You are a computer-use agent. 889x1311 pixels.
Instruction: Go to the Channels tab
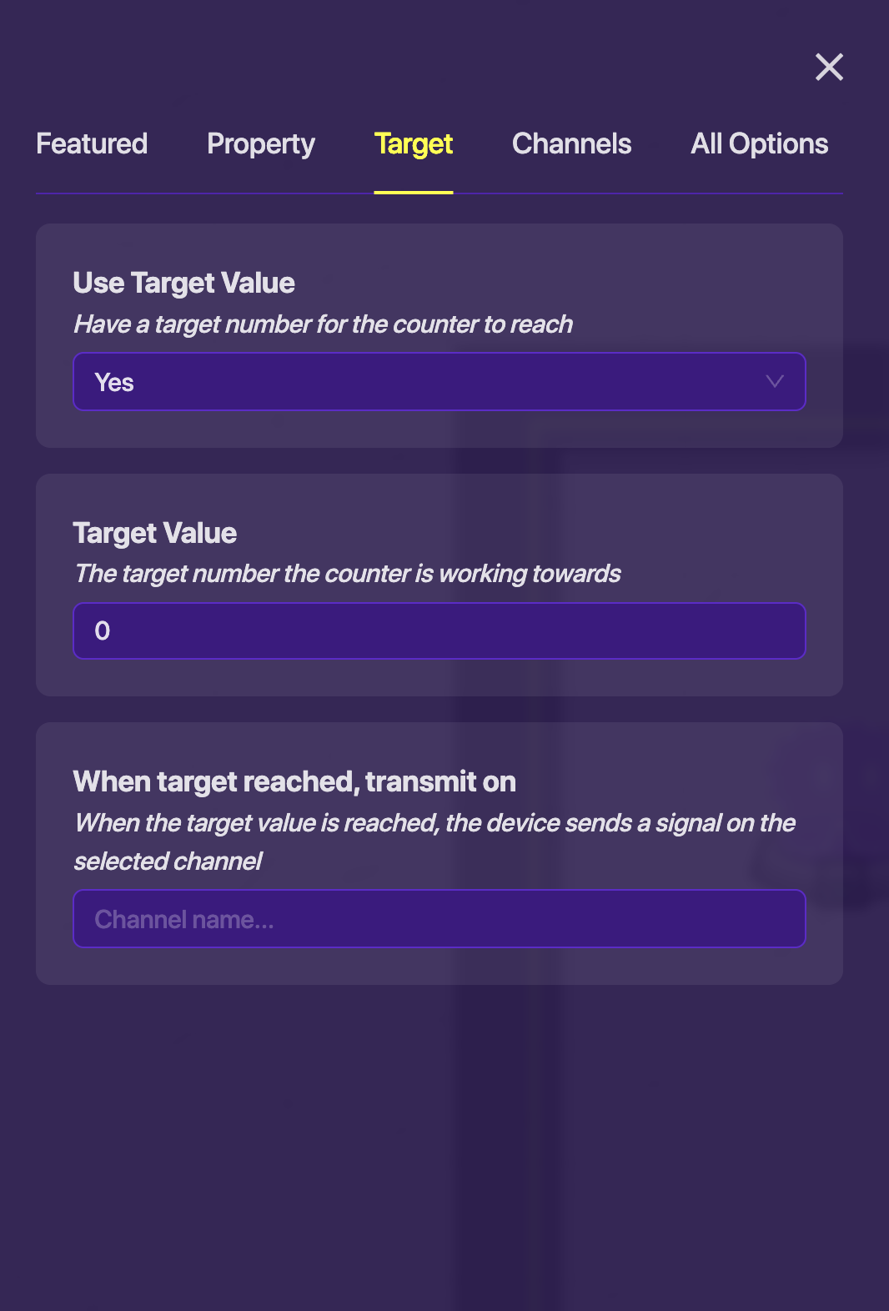(x=571, y=143)
